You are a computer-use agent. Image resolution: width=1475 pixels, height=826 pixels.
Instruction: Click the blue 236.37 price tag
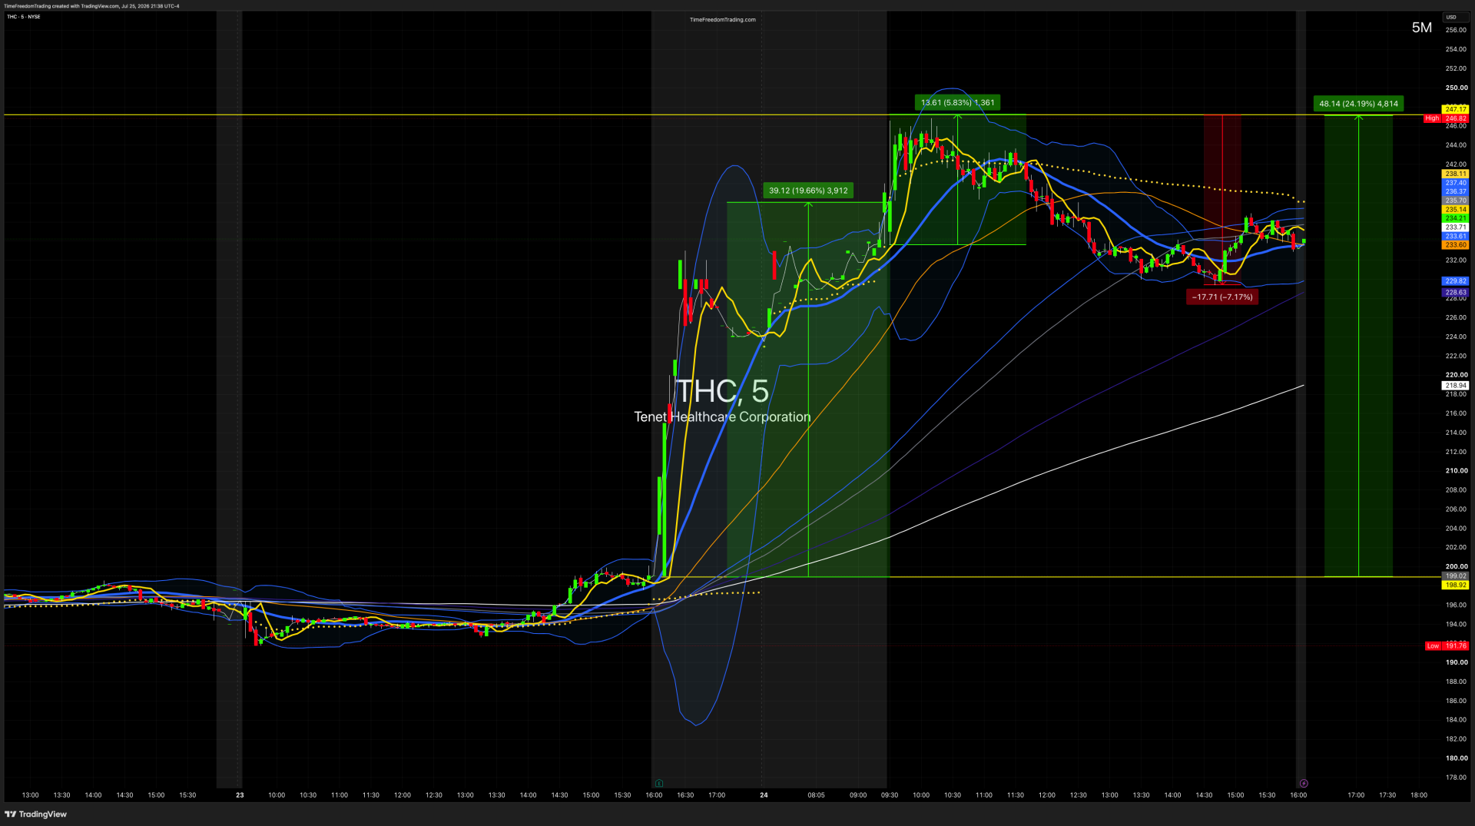pos(1456,192)
